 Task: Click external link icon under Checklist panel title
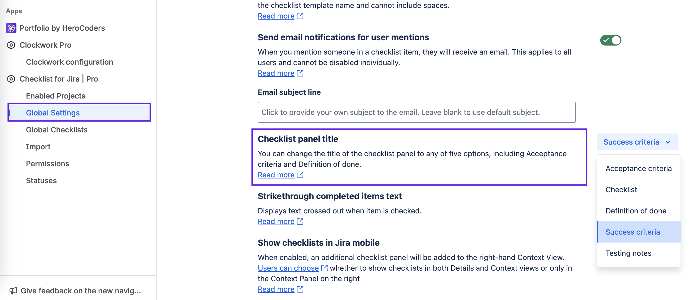[x=300, y=175]
